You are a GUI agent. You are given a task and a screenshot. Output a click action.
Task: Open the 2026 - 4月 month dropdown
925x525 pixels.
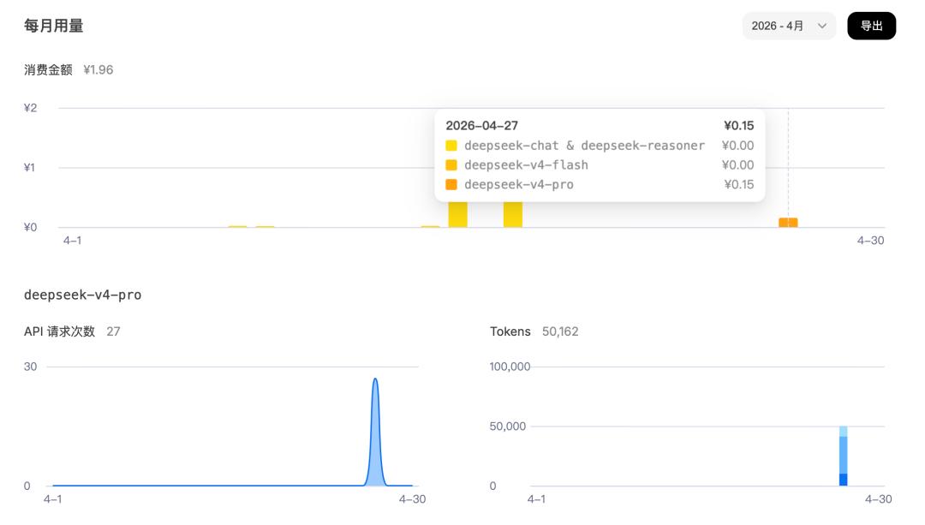point(789,26)
